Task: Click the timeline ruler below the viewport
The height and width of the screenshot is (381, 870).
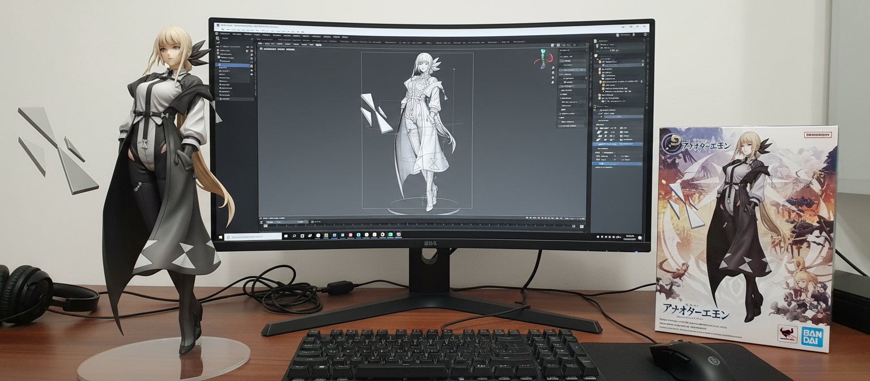Action: pos(425,225)
